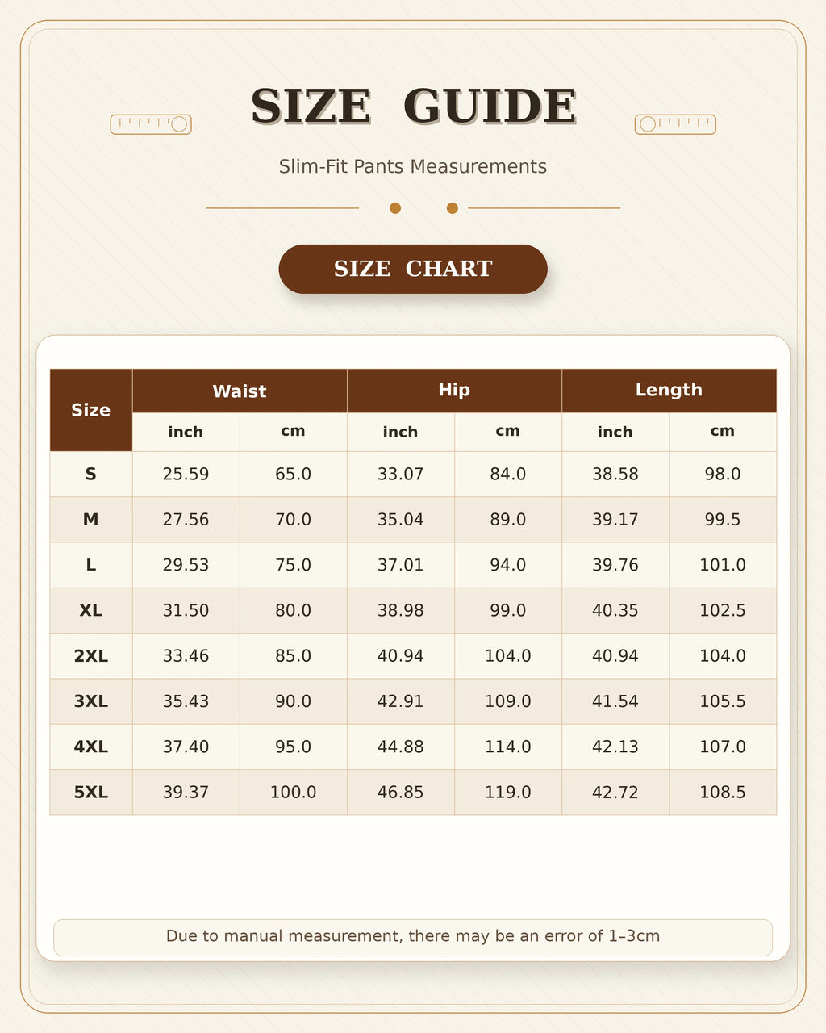The width and height of the screenshot is (826, 1033).
Task: Click the 99.5 length cm value
Action: (x=723, y=520)
